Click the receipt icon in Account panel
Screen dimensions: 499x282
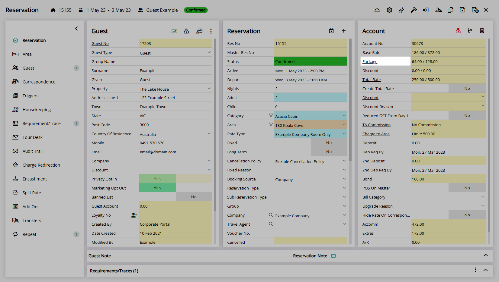[x=482, y=31]
